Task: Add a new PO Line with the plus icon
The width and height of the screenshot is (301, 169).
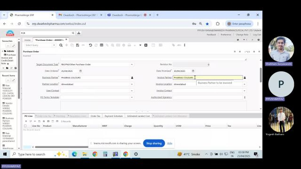Action: (x=26, y=121)
